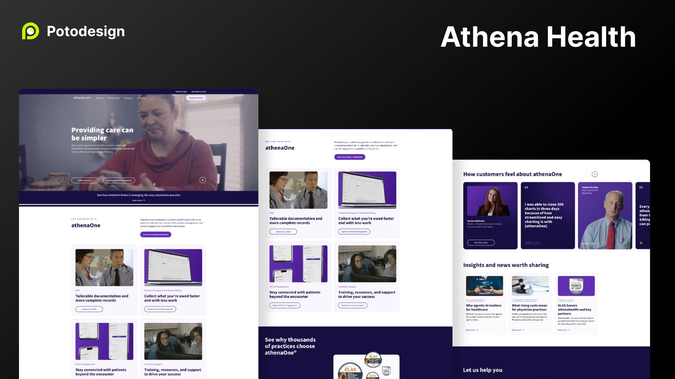
Task: Open the Solutions menu in the navbar
Action: (99, 98)
